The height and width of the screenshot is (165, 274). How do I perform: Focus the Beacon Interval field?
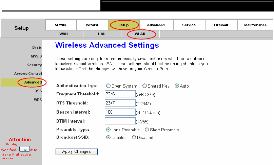(120, 112)
